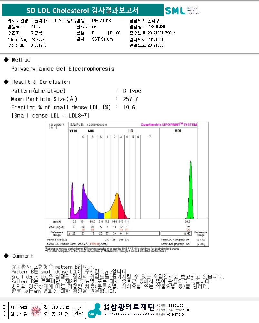This screenshot has width=259, height=323.
Task: Click the 'Total Chol. [mg/dl]: 128' line
Action: (x=175, y=244)
